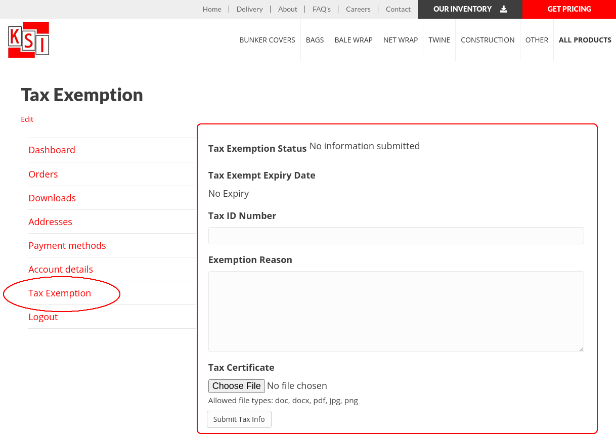Image resolution: width=616 pixels, height=436 pixels.
Task: Click the 'No information submitted' status text
Action: tap(365, 146)
